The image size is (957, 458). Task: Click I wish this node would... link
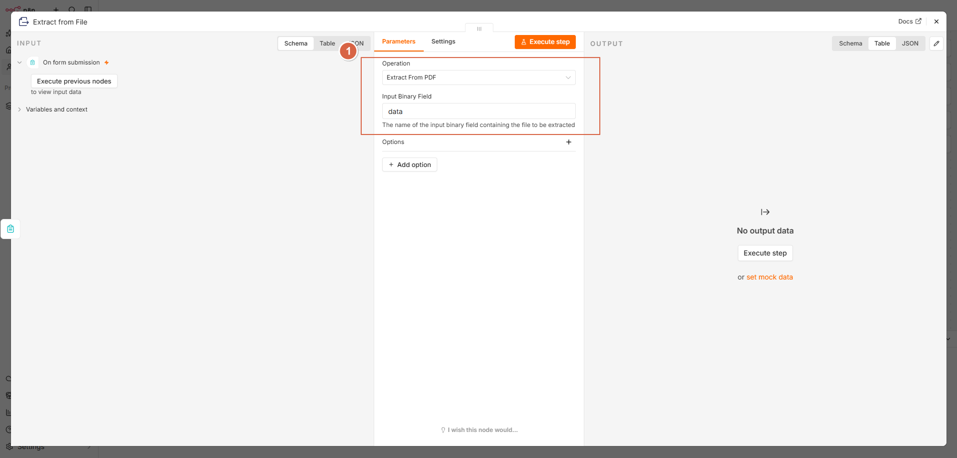coord(479,430)
